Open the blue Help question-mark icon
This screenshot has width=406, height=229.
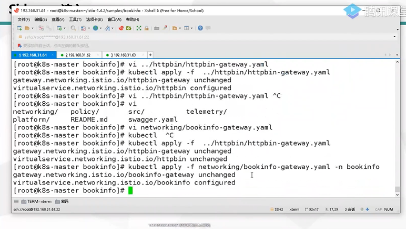click(x=200, y=28)
